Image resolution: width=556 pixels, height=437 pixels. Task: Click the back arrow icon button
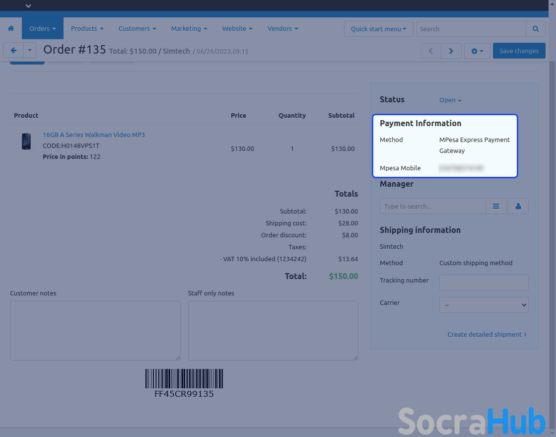(x=13, y=51)
